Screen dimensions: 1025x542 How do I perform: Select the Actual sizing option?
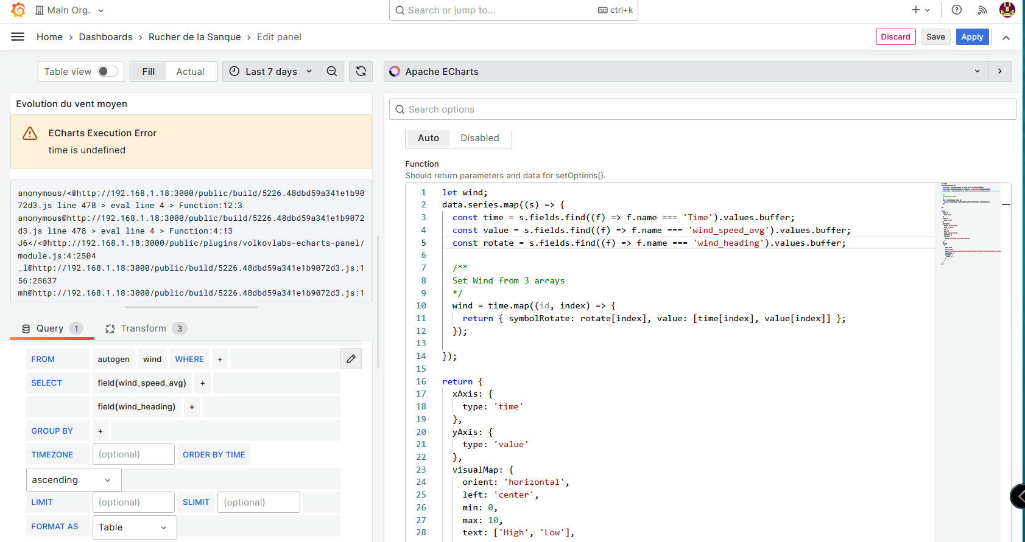point(190,72)
